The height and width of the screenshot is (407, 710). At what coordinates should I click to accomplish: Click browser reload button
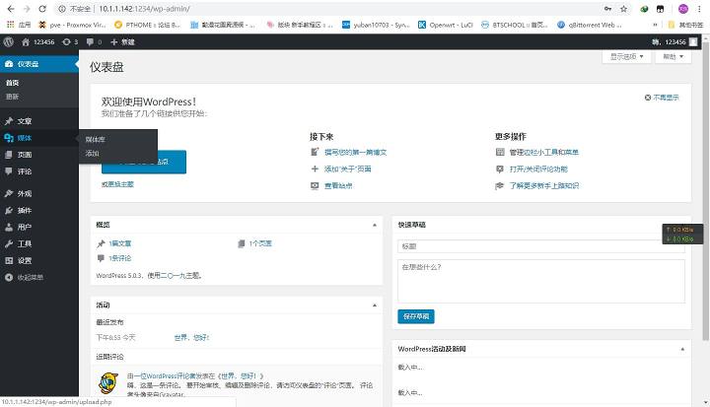click(x=42, y=9)
